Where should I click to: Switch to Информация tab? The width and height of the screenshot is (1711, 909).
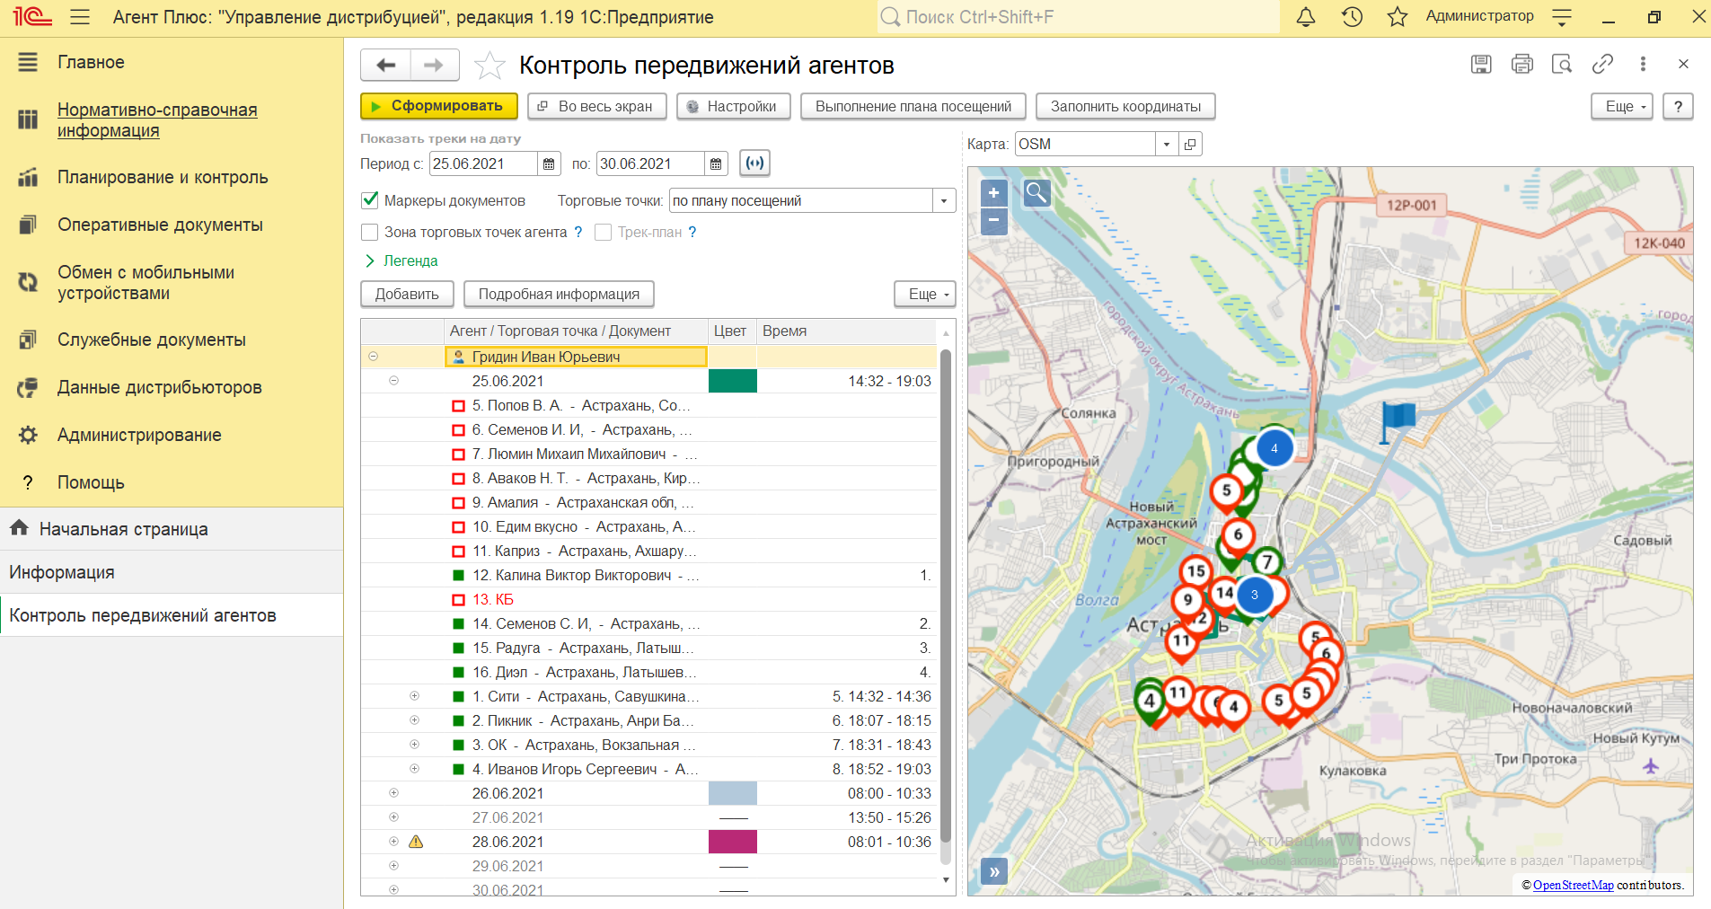click(x=172, y=572)
